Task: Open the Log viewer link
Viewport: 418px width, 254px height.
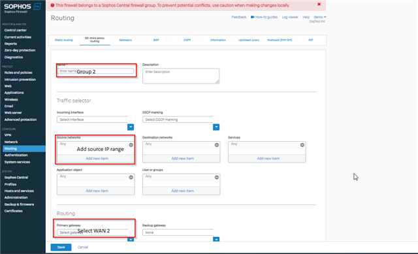Action: pyautogui.click(x=290, y=17)
